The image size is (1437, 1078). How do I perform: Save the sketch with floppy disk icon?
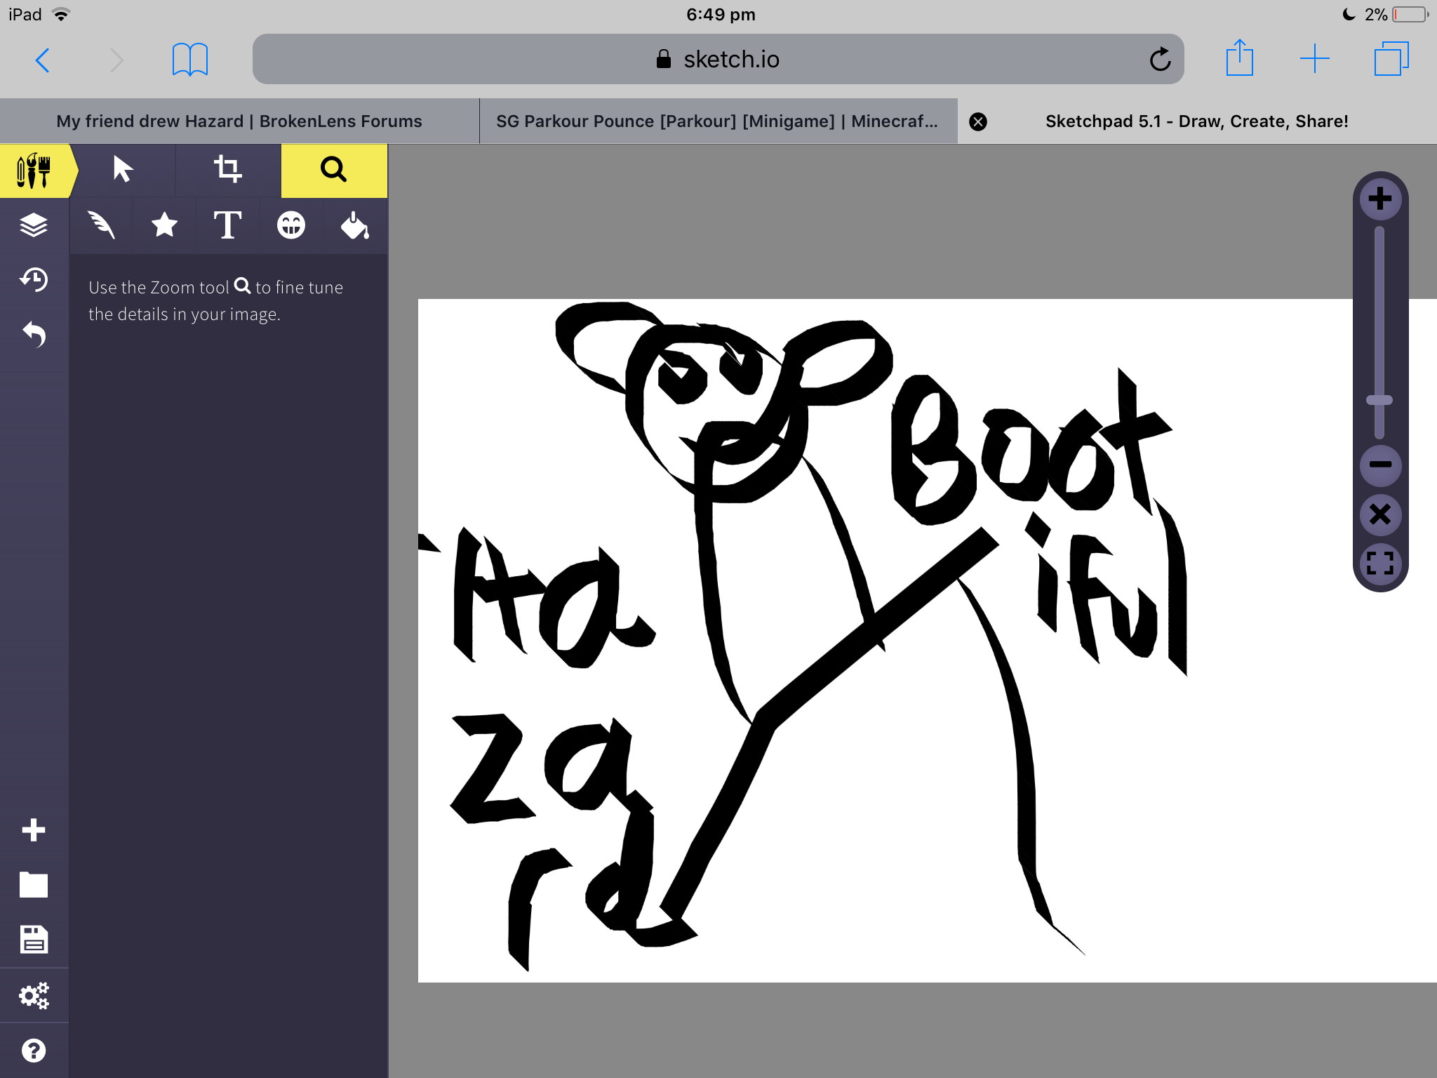[x=34, y=939]
